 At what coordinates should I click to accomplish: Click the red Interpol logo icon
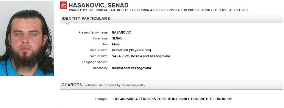64,5
